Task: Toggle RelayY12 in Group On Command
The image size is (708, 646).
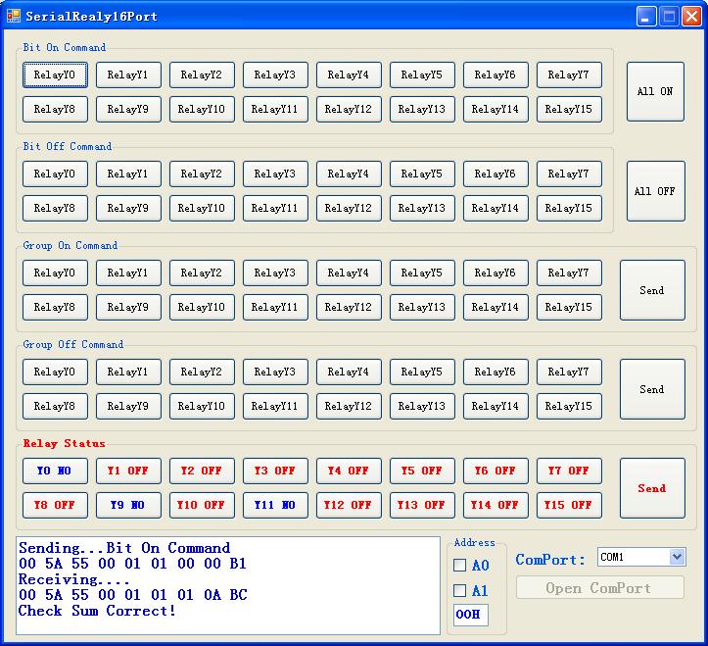Action: (x=349, y=307)
